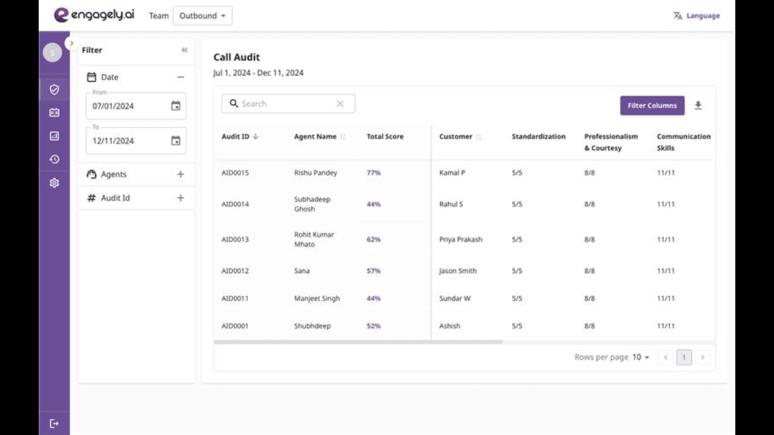The image size is (774, 435).
Task: Open the Rows per page dropdown
Action: pyautogui.click(x=641, y=357)
